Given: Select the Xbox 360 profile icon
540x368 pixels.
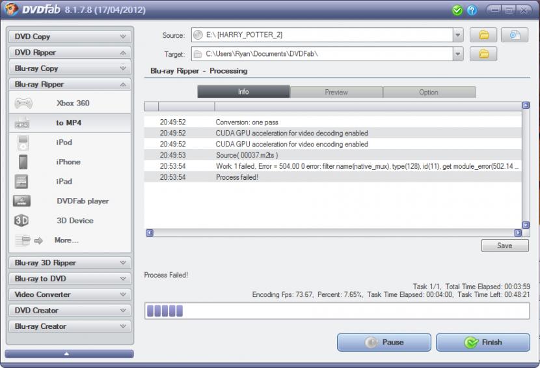Looking at the screenshot, I should click(x=23, y=103).
